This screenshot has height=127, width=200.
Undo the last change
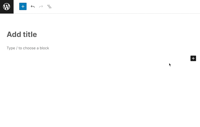(32, 6)
